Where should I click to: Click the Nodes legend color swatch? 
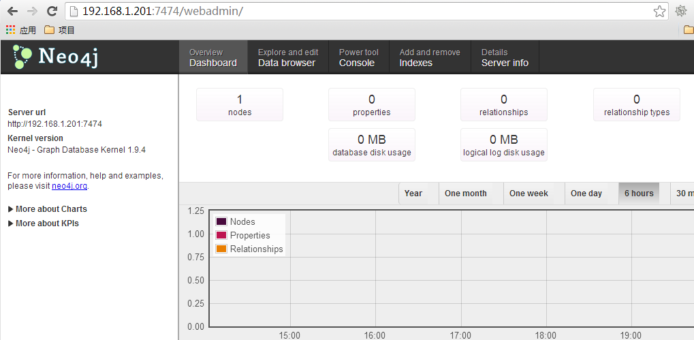(x=221, y=222)
